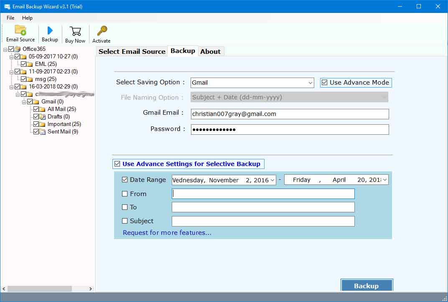448x302 pixels.
Task: Enable the From filter checkbox
Action: (125, 194)
